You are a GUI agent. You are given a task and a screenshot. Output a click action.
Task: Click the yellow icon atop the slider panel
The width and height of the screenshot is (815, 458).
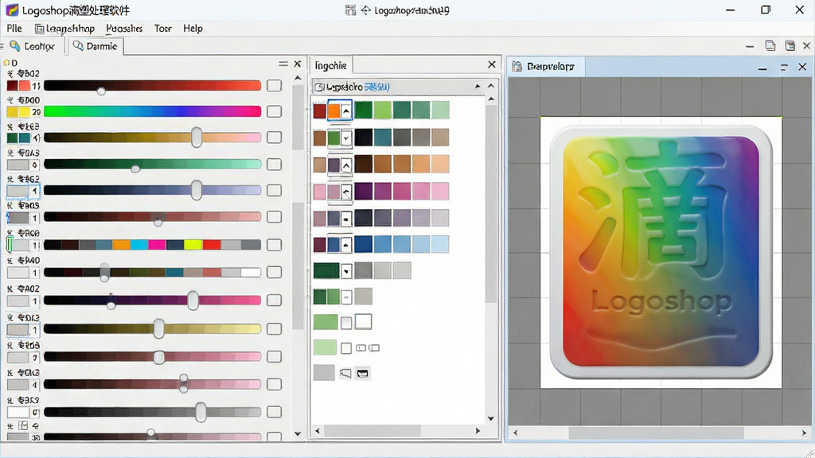(6, 63)
